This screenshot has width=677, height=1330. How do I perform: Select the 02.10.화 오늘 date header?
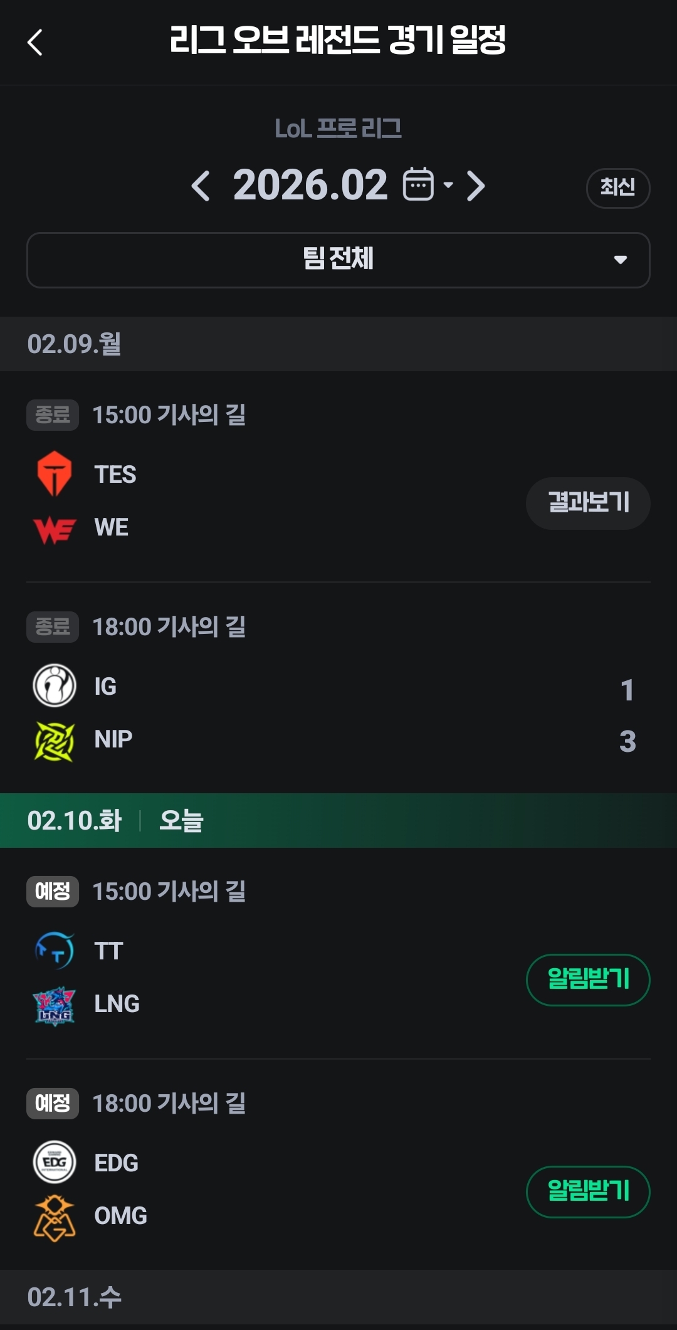[338, 820]
